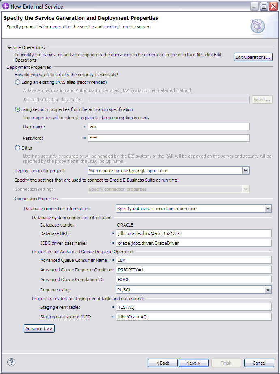Click the Select button for J2C entry
The width and height of the screenshot is (280, 374).
pos(262,100)
